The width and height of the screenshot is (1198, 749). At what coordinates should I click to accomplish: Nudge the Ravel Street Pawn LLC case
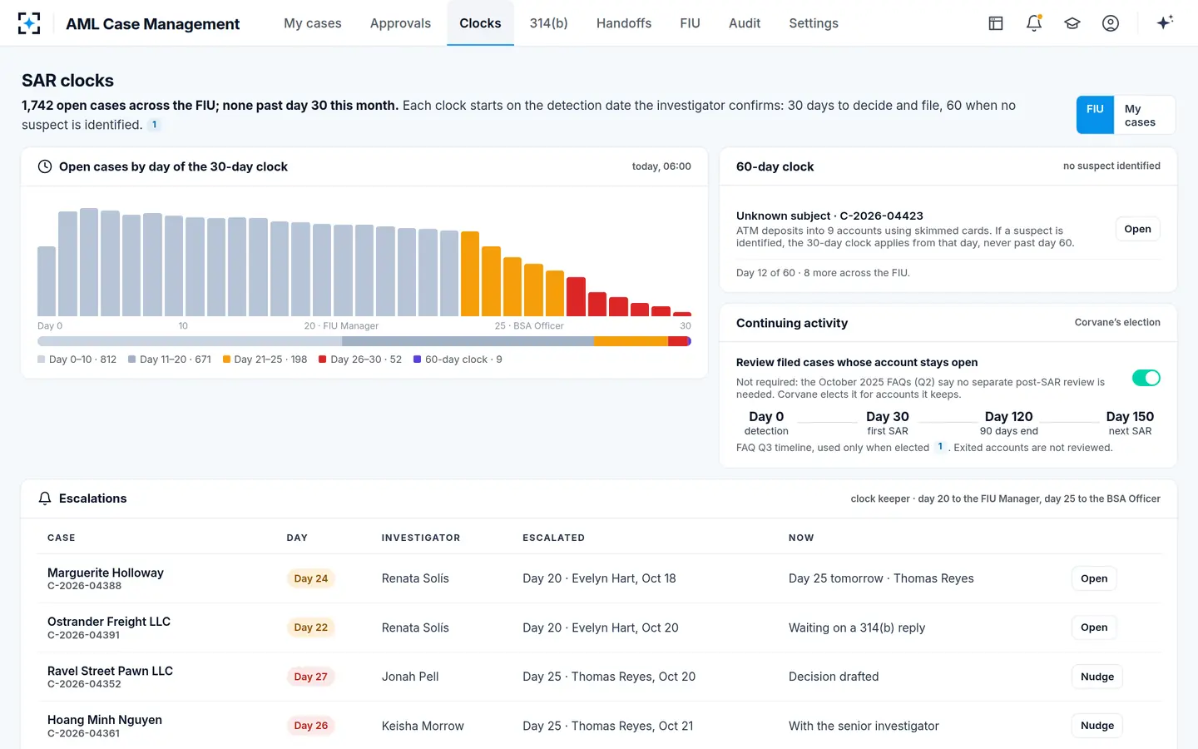pyautogui.click(x=1097, y=677)
